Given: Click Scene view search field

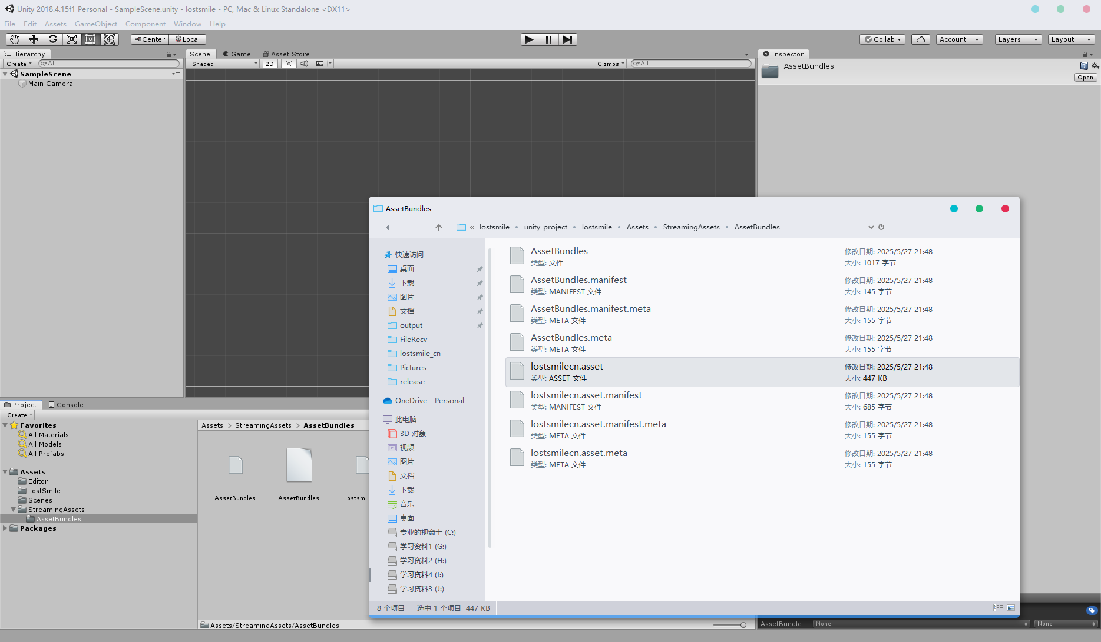Looking at the screenshot, I should point(691,64).
